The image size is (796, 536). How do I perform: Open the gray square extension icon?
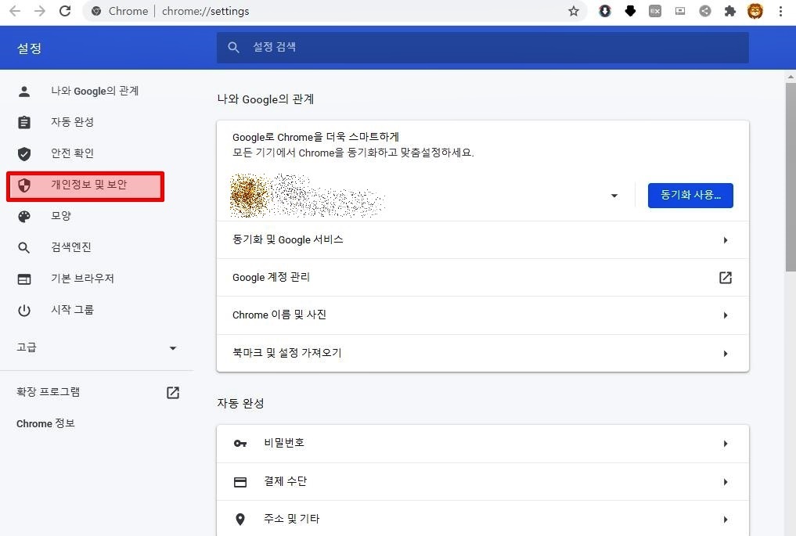coord(655,11)
